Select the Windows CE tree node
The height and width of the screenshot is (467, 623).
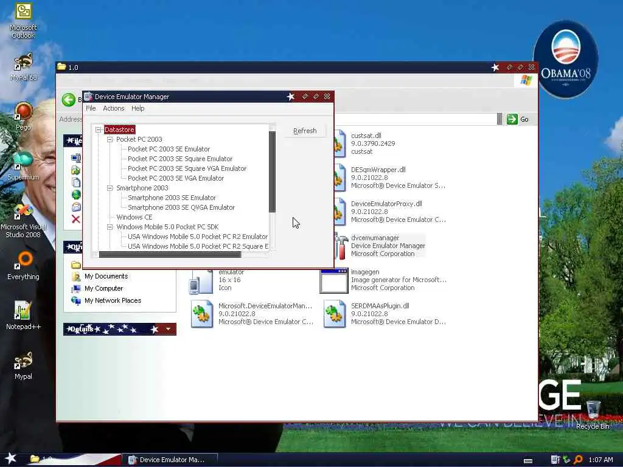(x=134, y=217)
